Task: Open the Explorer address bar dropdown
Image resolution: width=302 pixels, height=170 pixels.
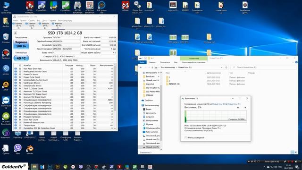Action: point(221,68)
